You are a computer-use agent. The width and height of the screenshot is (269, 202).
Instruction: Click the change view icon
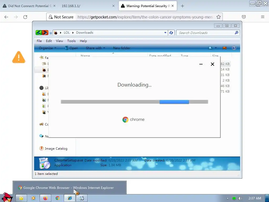(210, 48)
